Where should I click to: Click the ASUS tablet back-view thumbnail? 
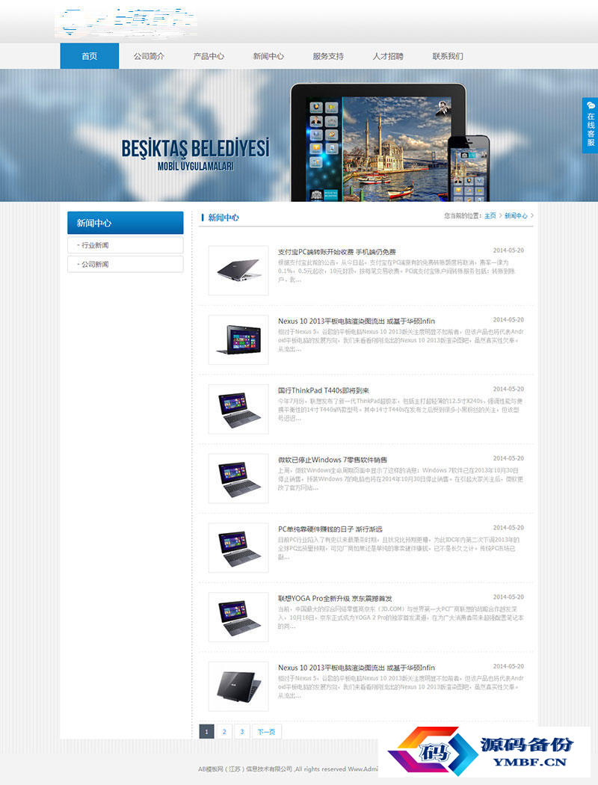[x=238, y=686]
